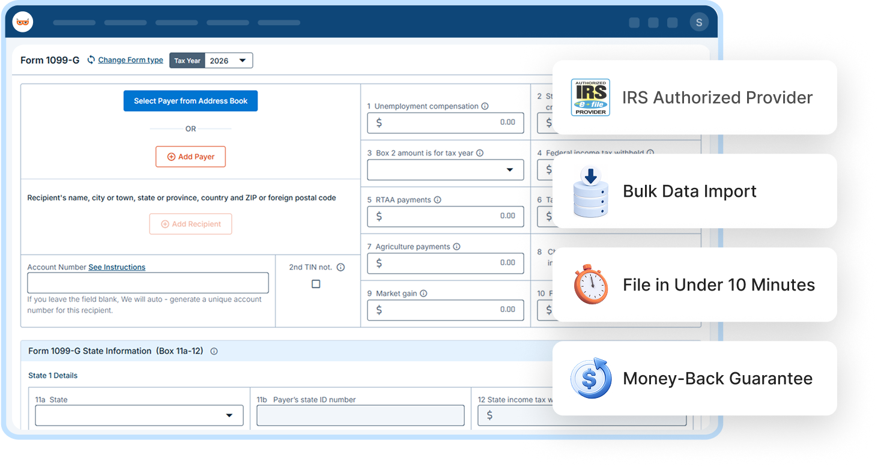Focus the Payer's state ID number field

(x=360, y=415)
